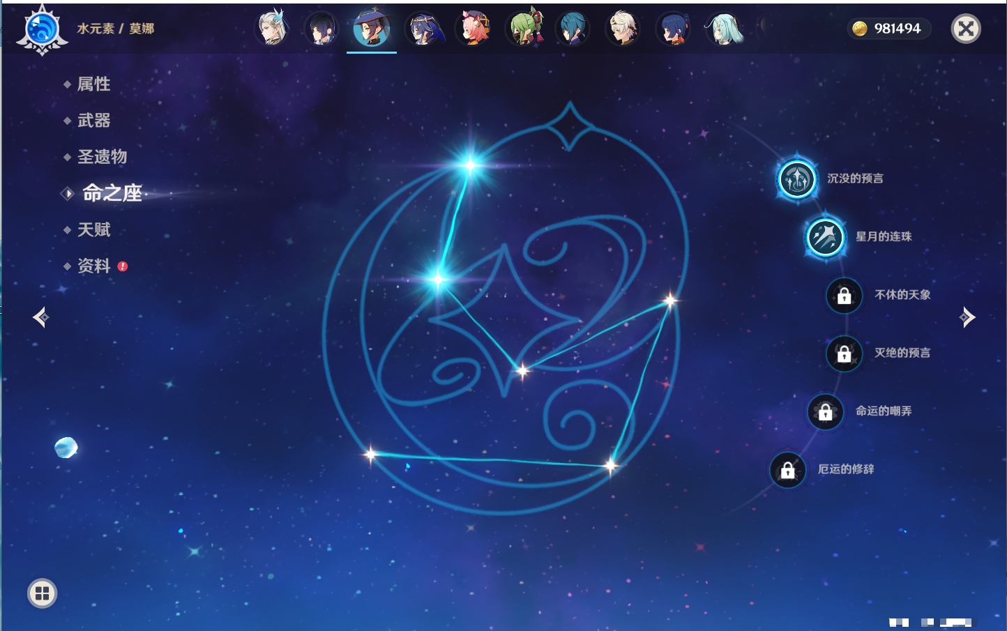Viewport: 1007px width, 631px height.
Task: Select Mona's witch-hat avatar
Action: click(372, 29)
